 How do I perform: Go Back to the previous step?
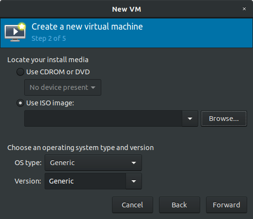coord(179,205)
